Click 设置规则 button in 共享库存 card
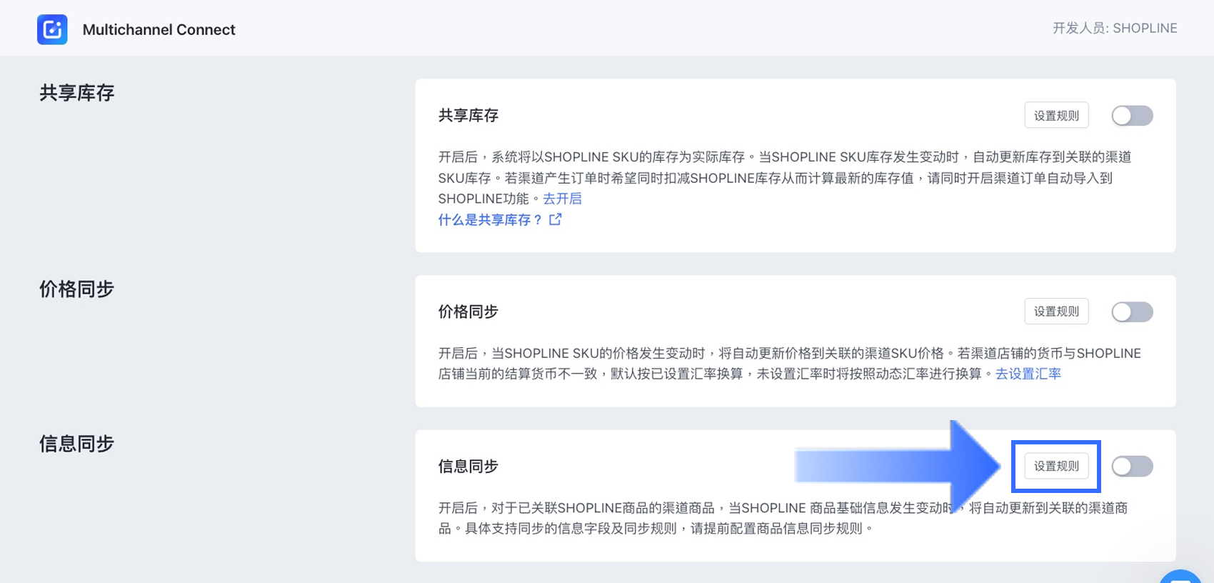The height and width of the screenshot is (583, 1214). [x=1056, y=115]
